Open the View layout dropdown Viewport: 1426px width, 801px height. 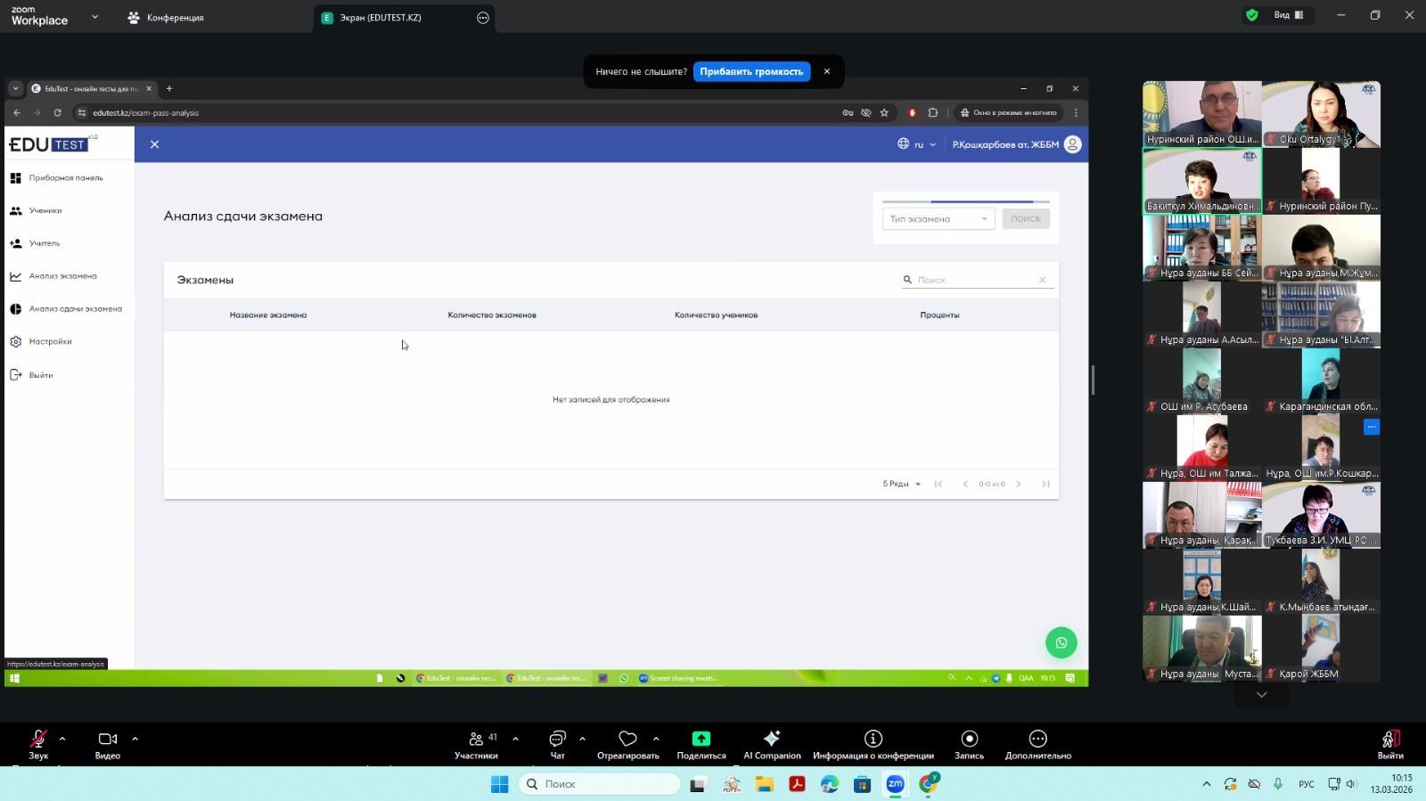(1288, 15)
